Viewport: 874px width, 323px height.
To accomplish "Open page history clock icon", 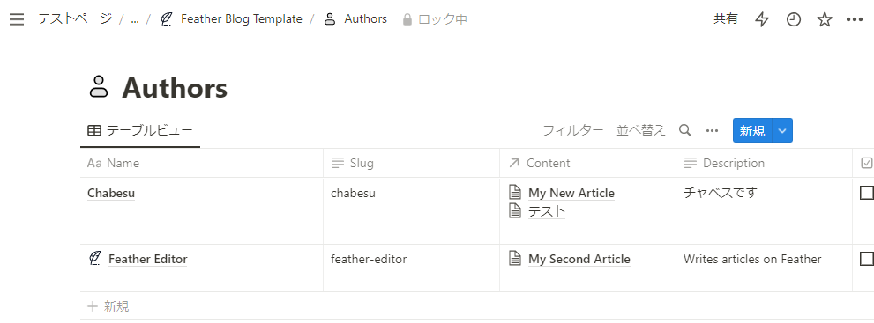I will tap(793, 19).
